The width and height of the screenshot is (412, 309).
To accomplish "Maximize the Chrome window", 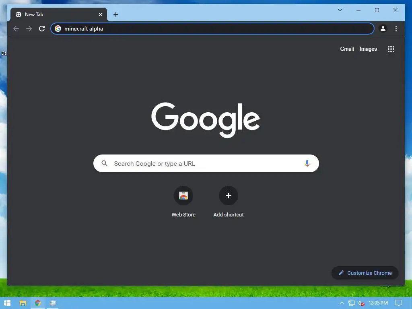I will click(377, 10).
